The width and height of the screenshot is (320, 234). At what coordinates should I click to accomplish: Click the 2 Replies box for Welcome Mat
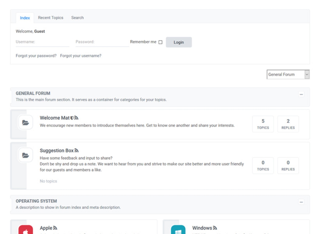(x=288, y=124)
